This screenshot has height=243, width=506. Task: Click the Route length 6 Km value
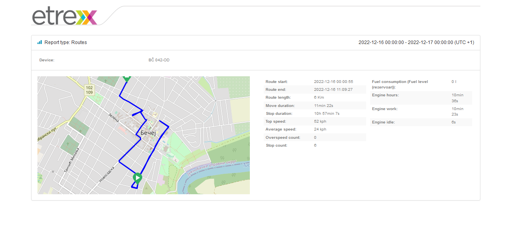(x=319, y=98)
